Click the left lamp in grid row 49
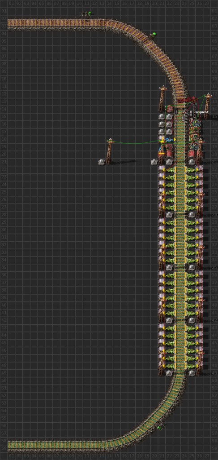 coord(169,373)
